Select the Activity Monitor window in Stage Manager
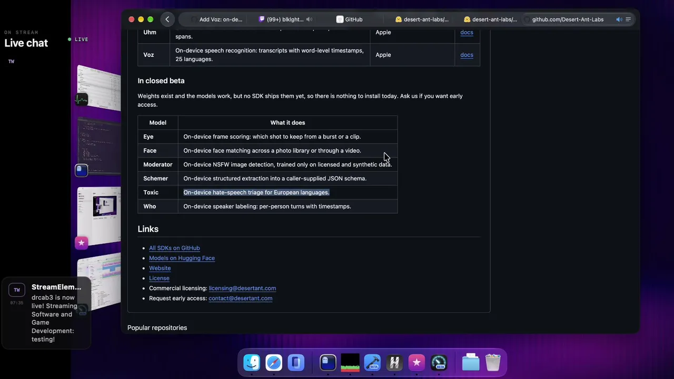 coord(99,87)
